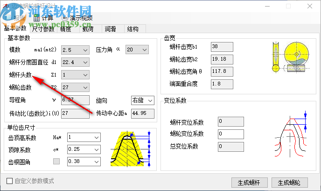
Task: Click the 计算 calculator icon
Action: [x=36, y=18]
